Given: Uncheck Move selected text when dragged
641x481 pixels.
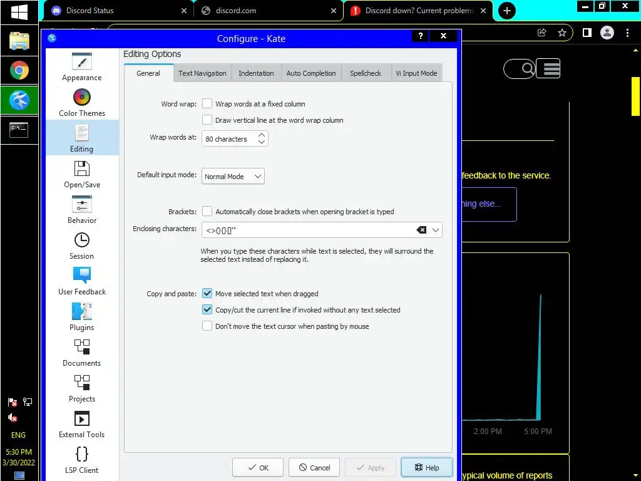Looking at the screenshot, I should (x=207, y=293).
